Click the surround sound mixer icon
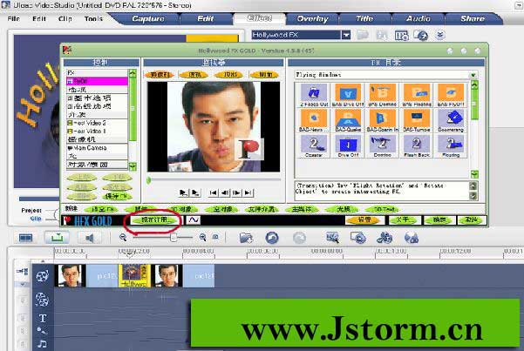524x351 pixels. click(x=412, y=238)
